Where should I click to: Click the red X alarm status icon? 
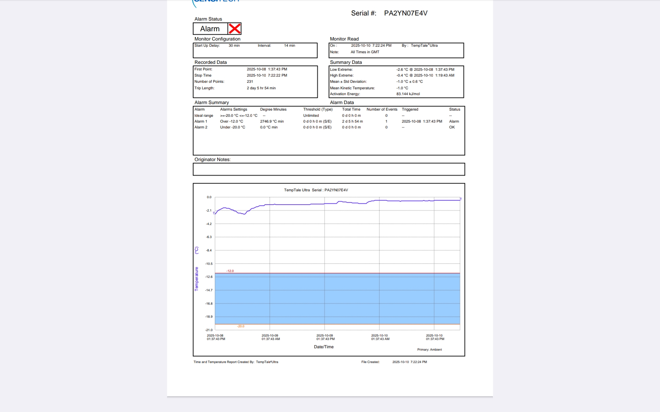point(234,29)
